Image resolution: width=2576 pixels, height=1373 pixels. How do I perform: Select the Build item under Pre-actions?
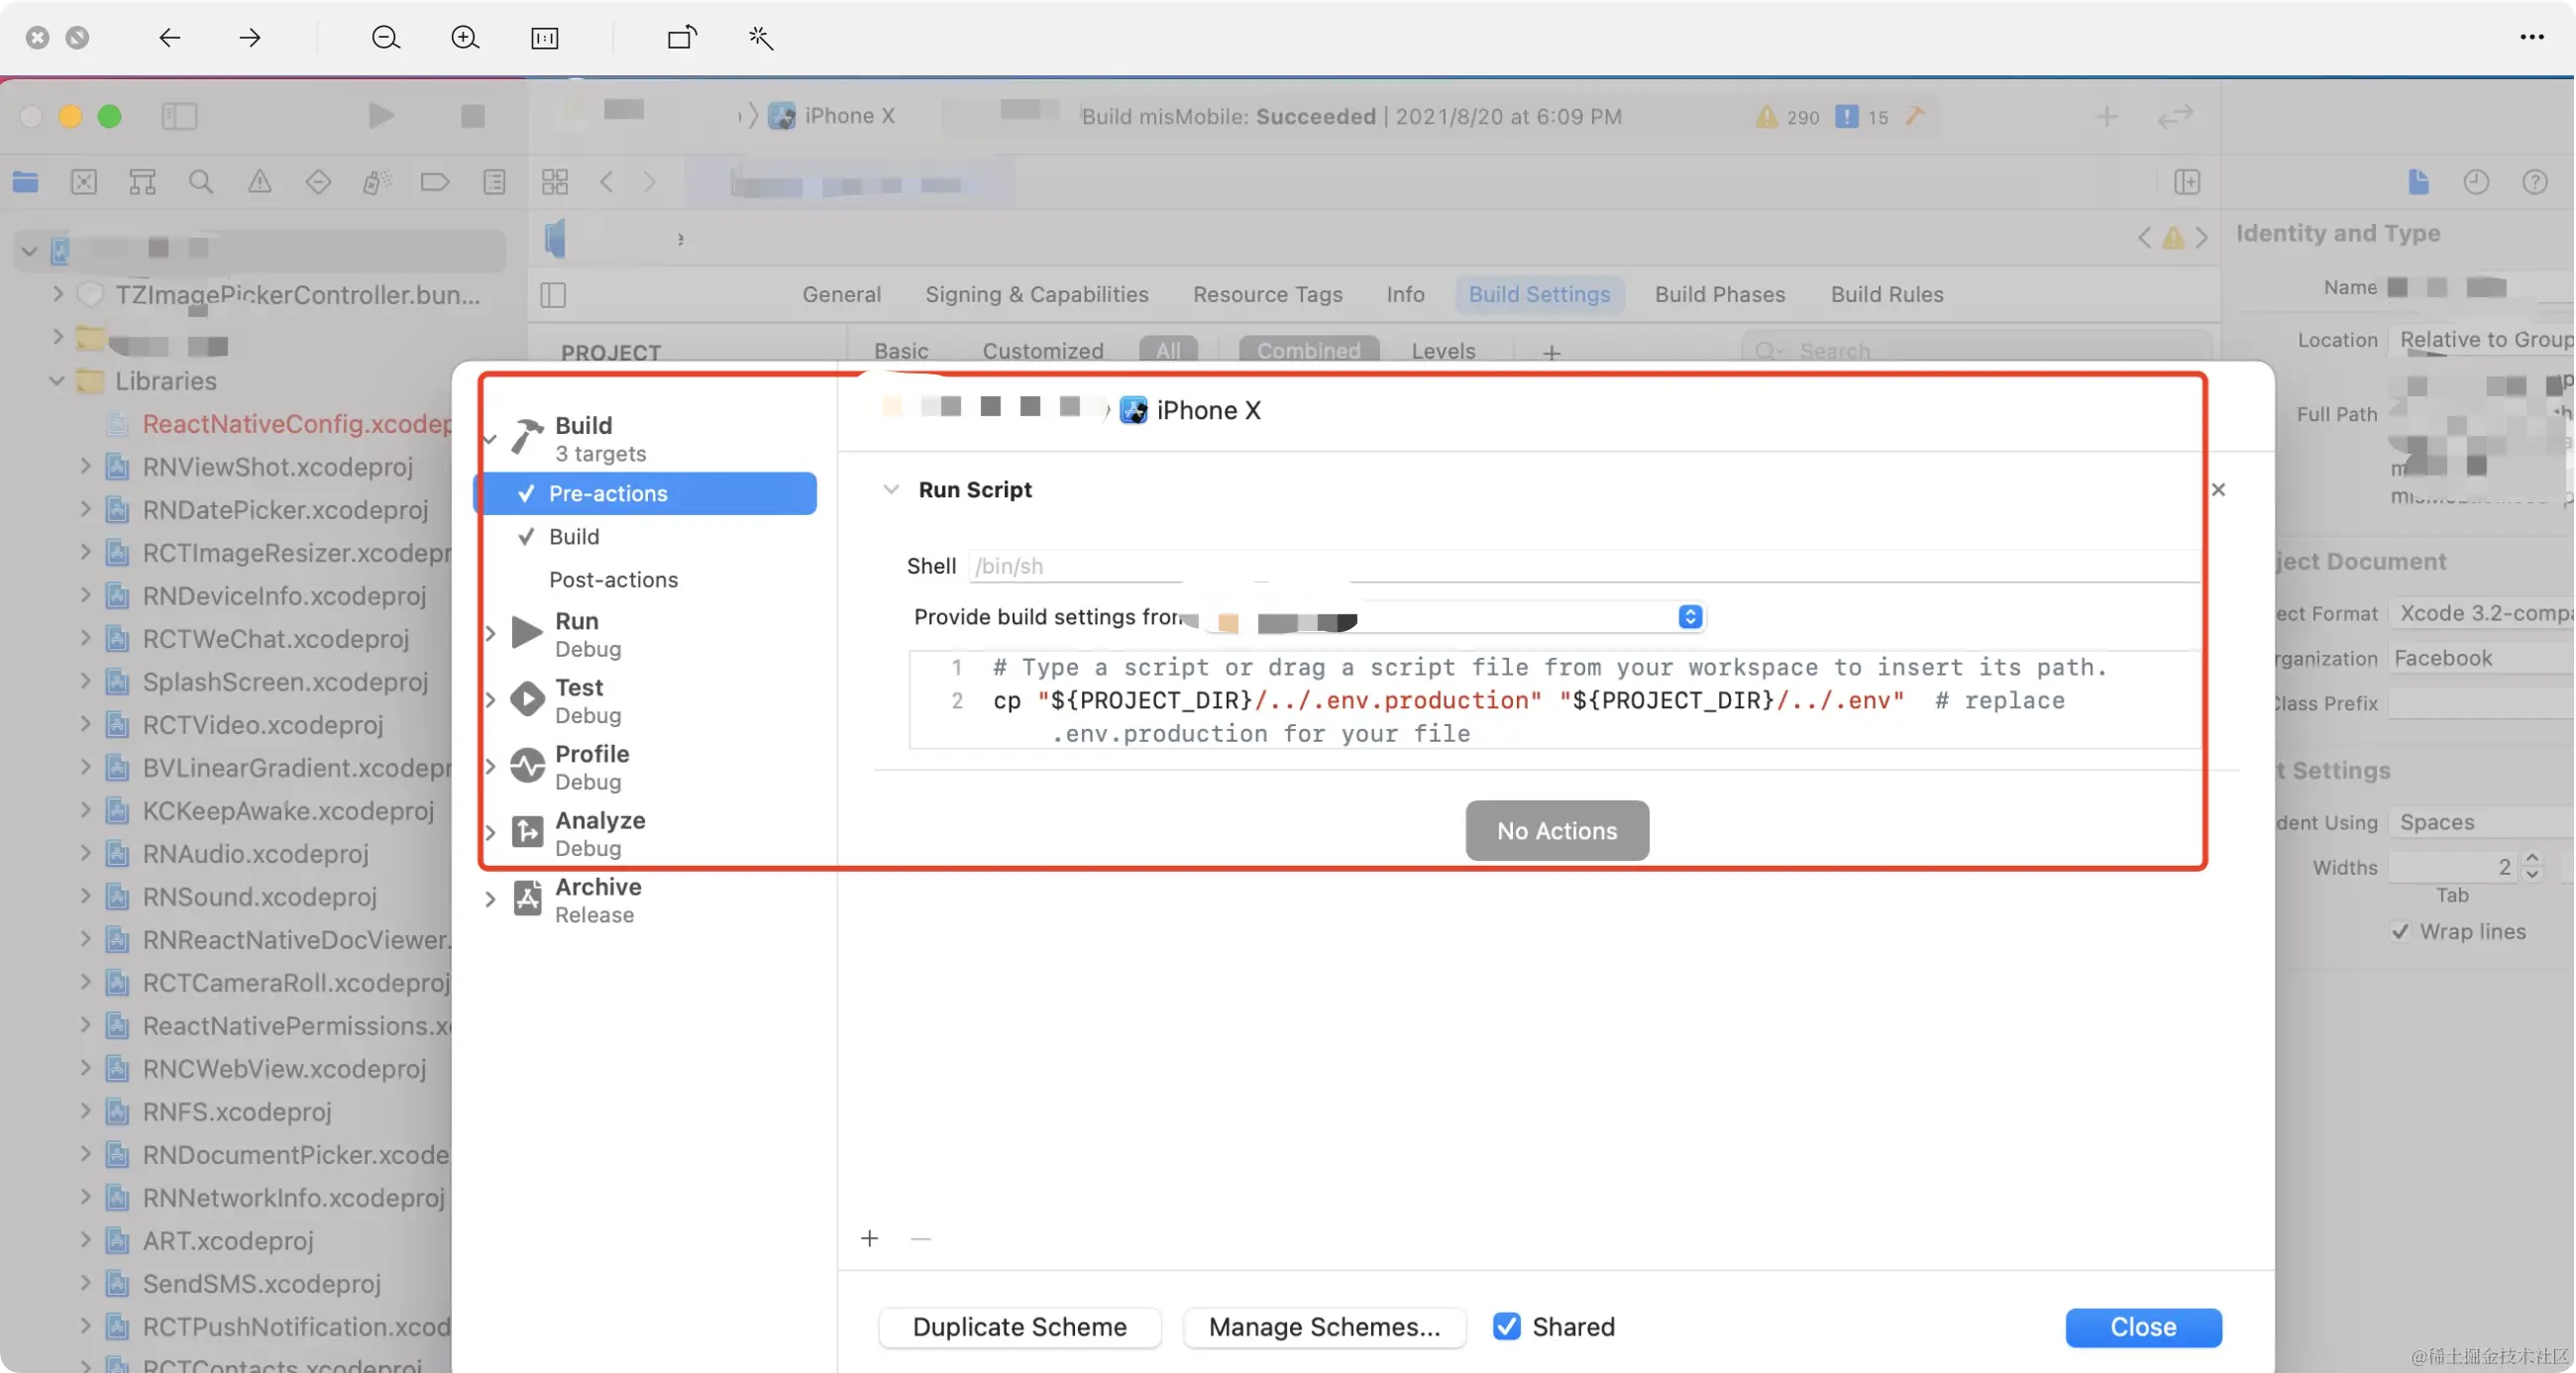click(574, 537)
